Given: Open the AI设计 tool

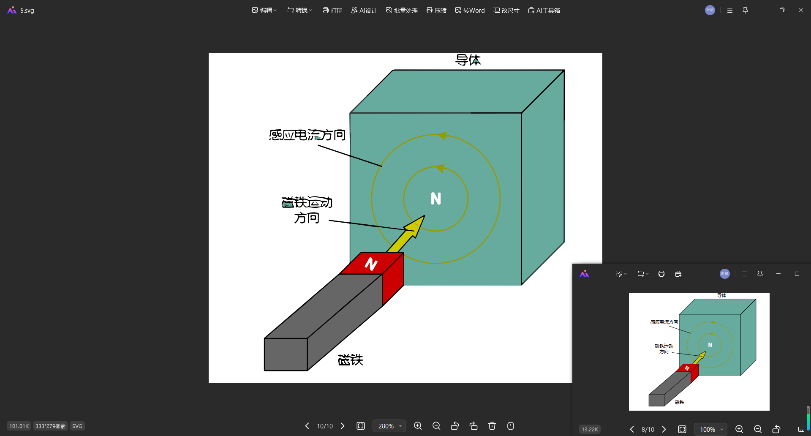Looking at the screenshot, I should click(x=364, y=10).
